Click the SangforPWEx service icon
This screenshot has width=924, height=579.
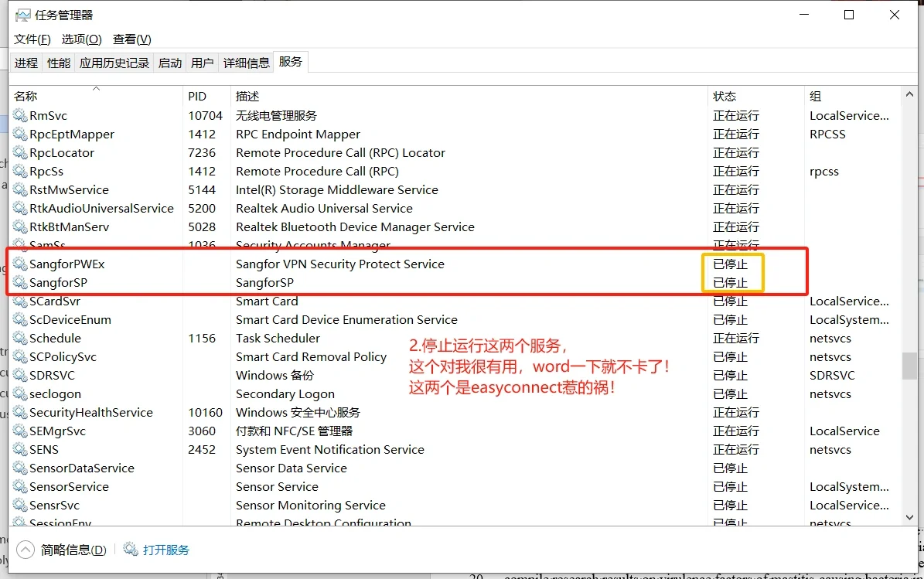(20, 264)
